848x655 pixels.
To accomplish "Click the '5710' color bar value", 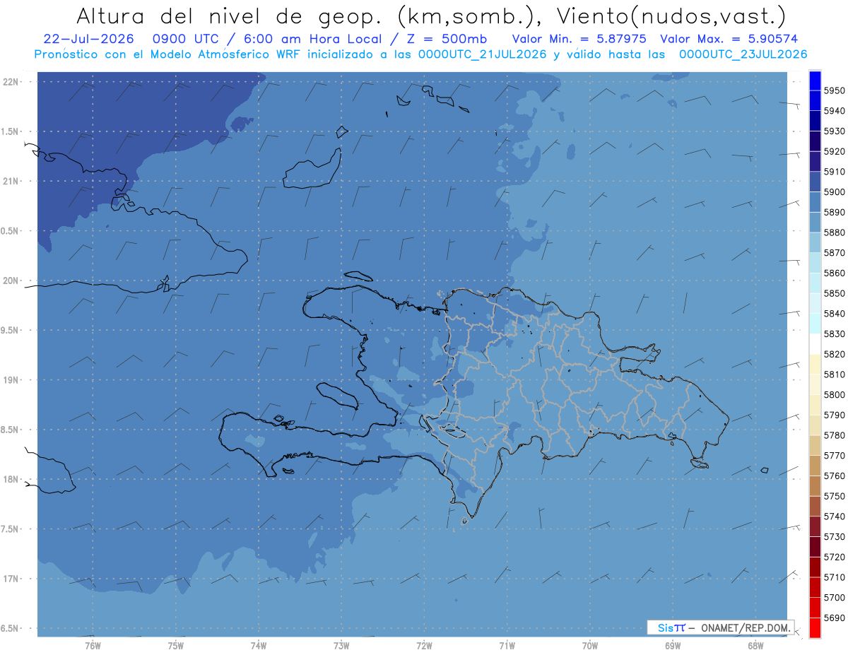I will pyautogui.click(x=834, y=577).
